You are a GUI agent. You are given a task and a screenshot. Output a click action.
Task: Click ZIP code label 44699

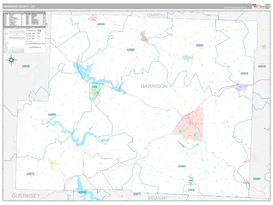point(52,115)
